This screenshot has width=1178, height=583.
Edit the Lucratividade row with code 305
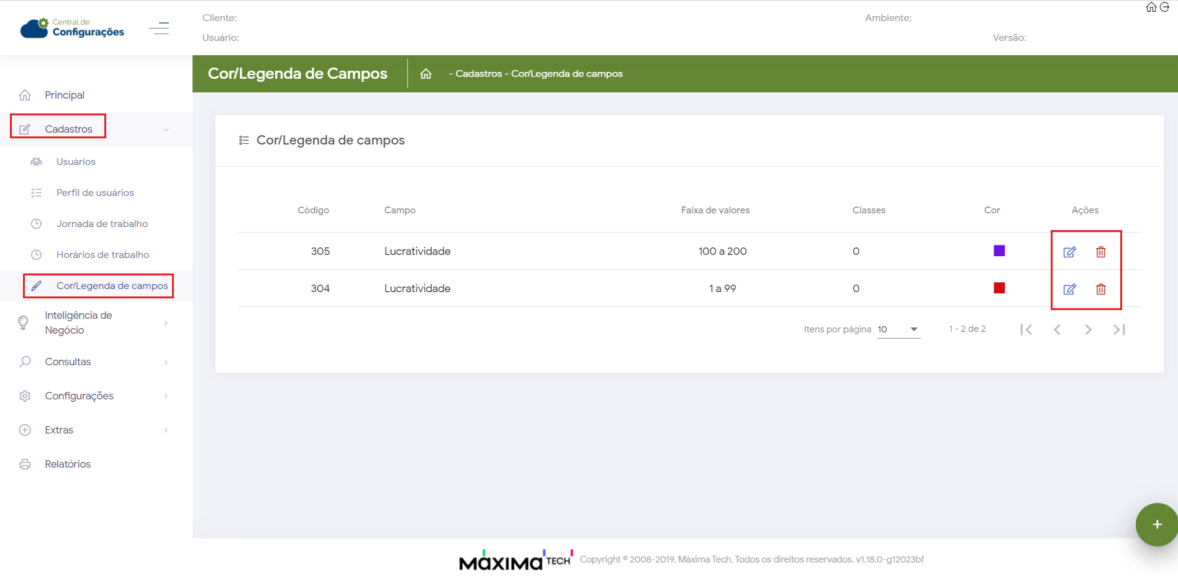click(x=1069, y=252)
